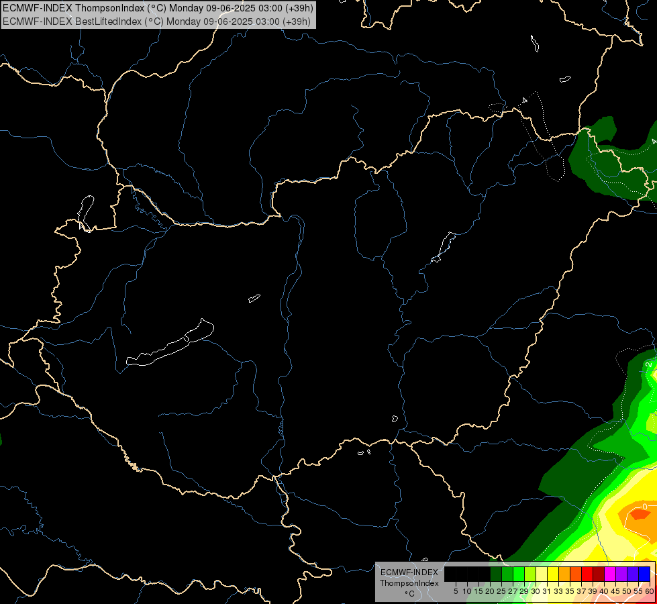This screenshot has width=657, height=604.
Task: Click the legend tick value "27"
Action: coord(513,591)
